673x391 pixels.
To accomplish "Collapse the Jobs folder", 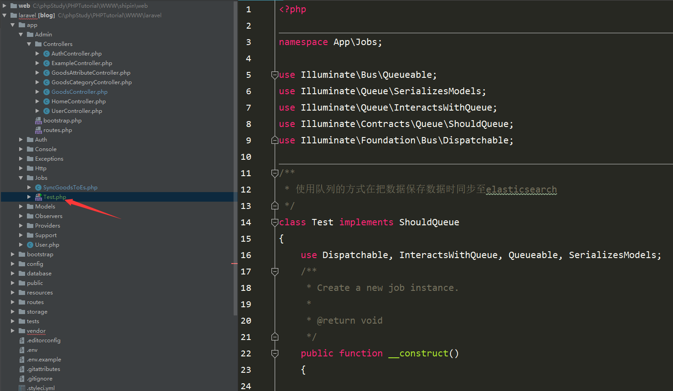I will [21, 178].
